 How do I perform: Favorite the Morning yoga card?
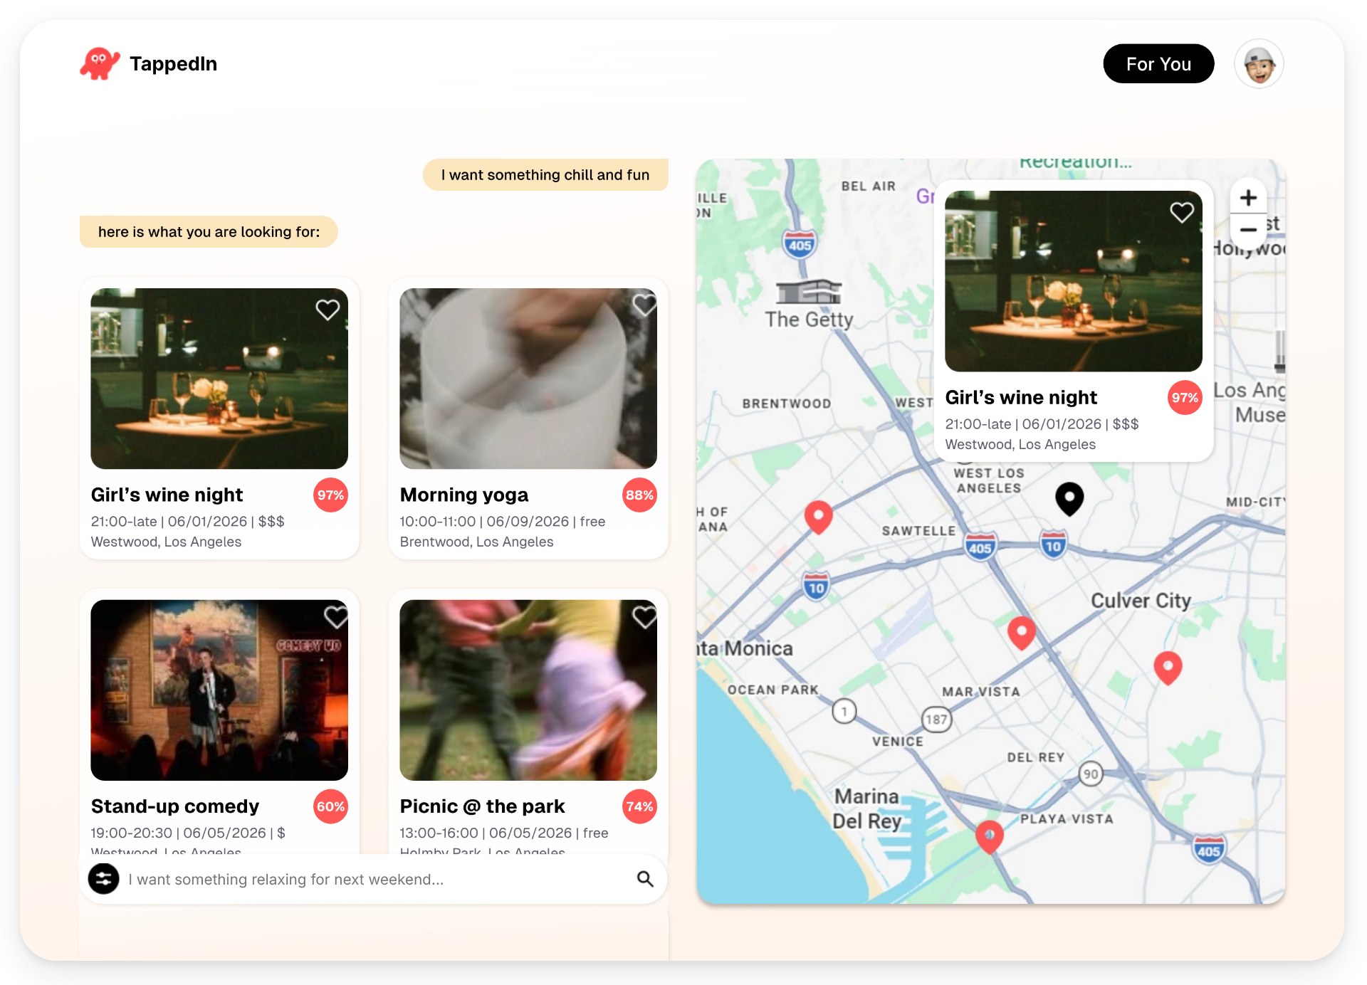click(x=644, y=305)
